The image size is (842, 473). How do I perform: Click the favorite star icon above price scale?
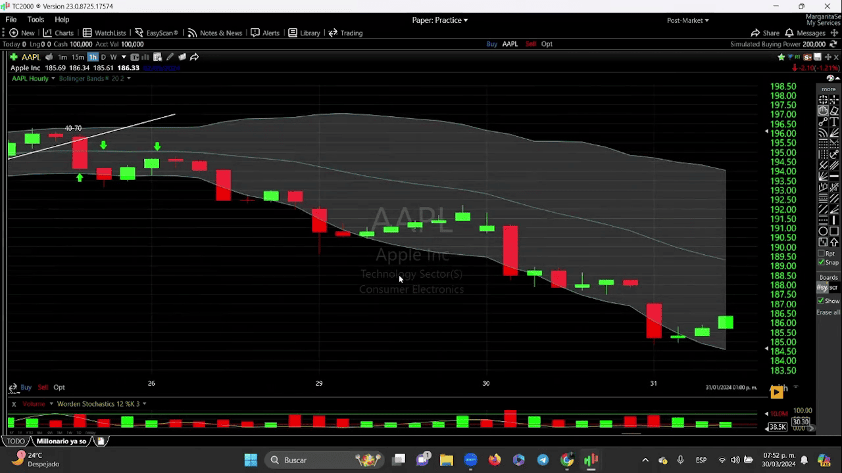(x=781, y=57)
